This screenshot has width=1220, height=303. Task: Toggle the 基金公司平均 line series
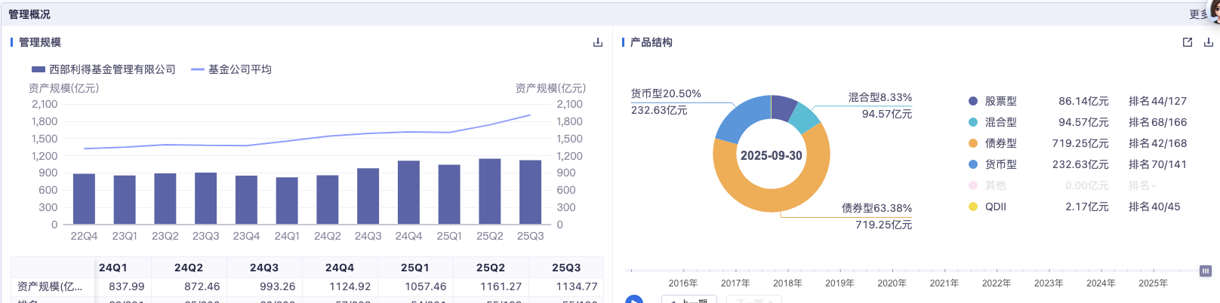tap(231, 69)
